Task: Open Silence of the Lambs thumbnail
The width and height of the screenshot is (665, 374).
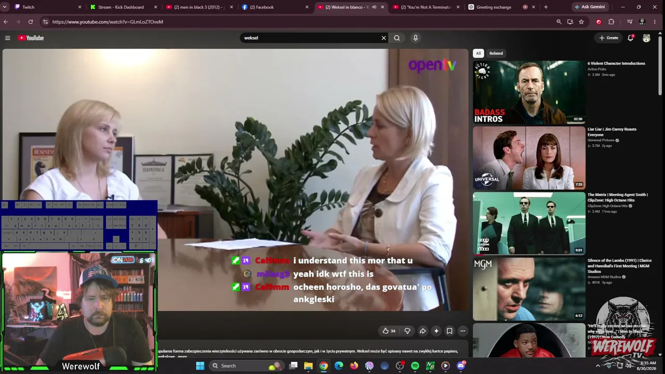Action: coord(529,289)
